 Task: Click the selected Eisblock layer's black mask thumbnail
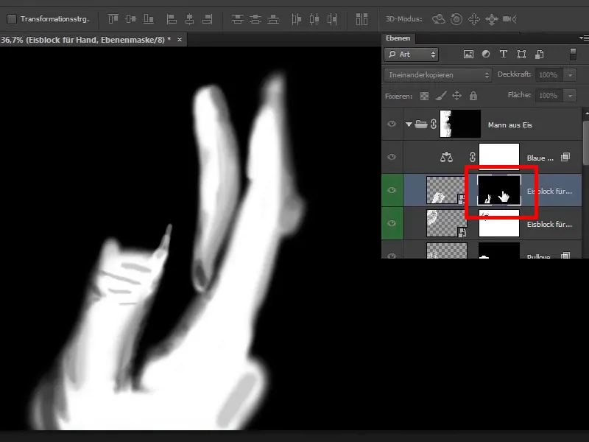pyautogui.click(x=499, y=190)
